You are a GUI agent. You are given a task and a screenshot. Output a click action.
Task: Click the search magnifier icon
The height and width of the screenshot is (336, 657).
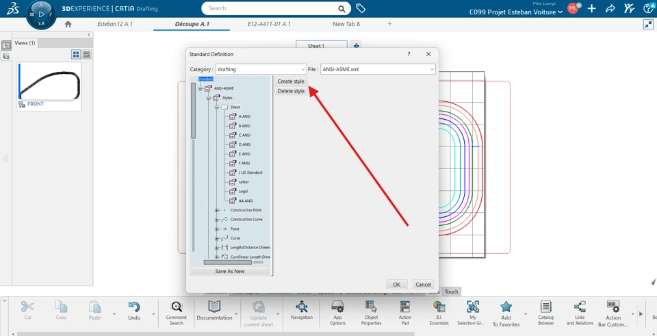tap(342, 8)
